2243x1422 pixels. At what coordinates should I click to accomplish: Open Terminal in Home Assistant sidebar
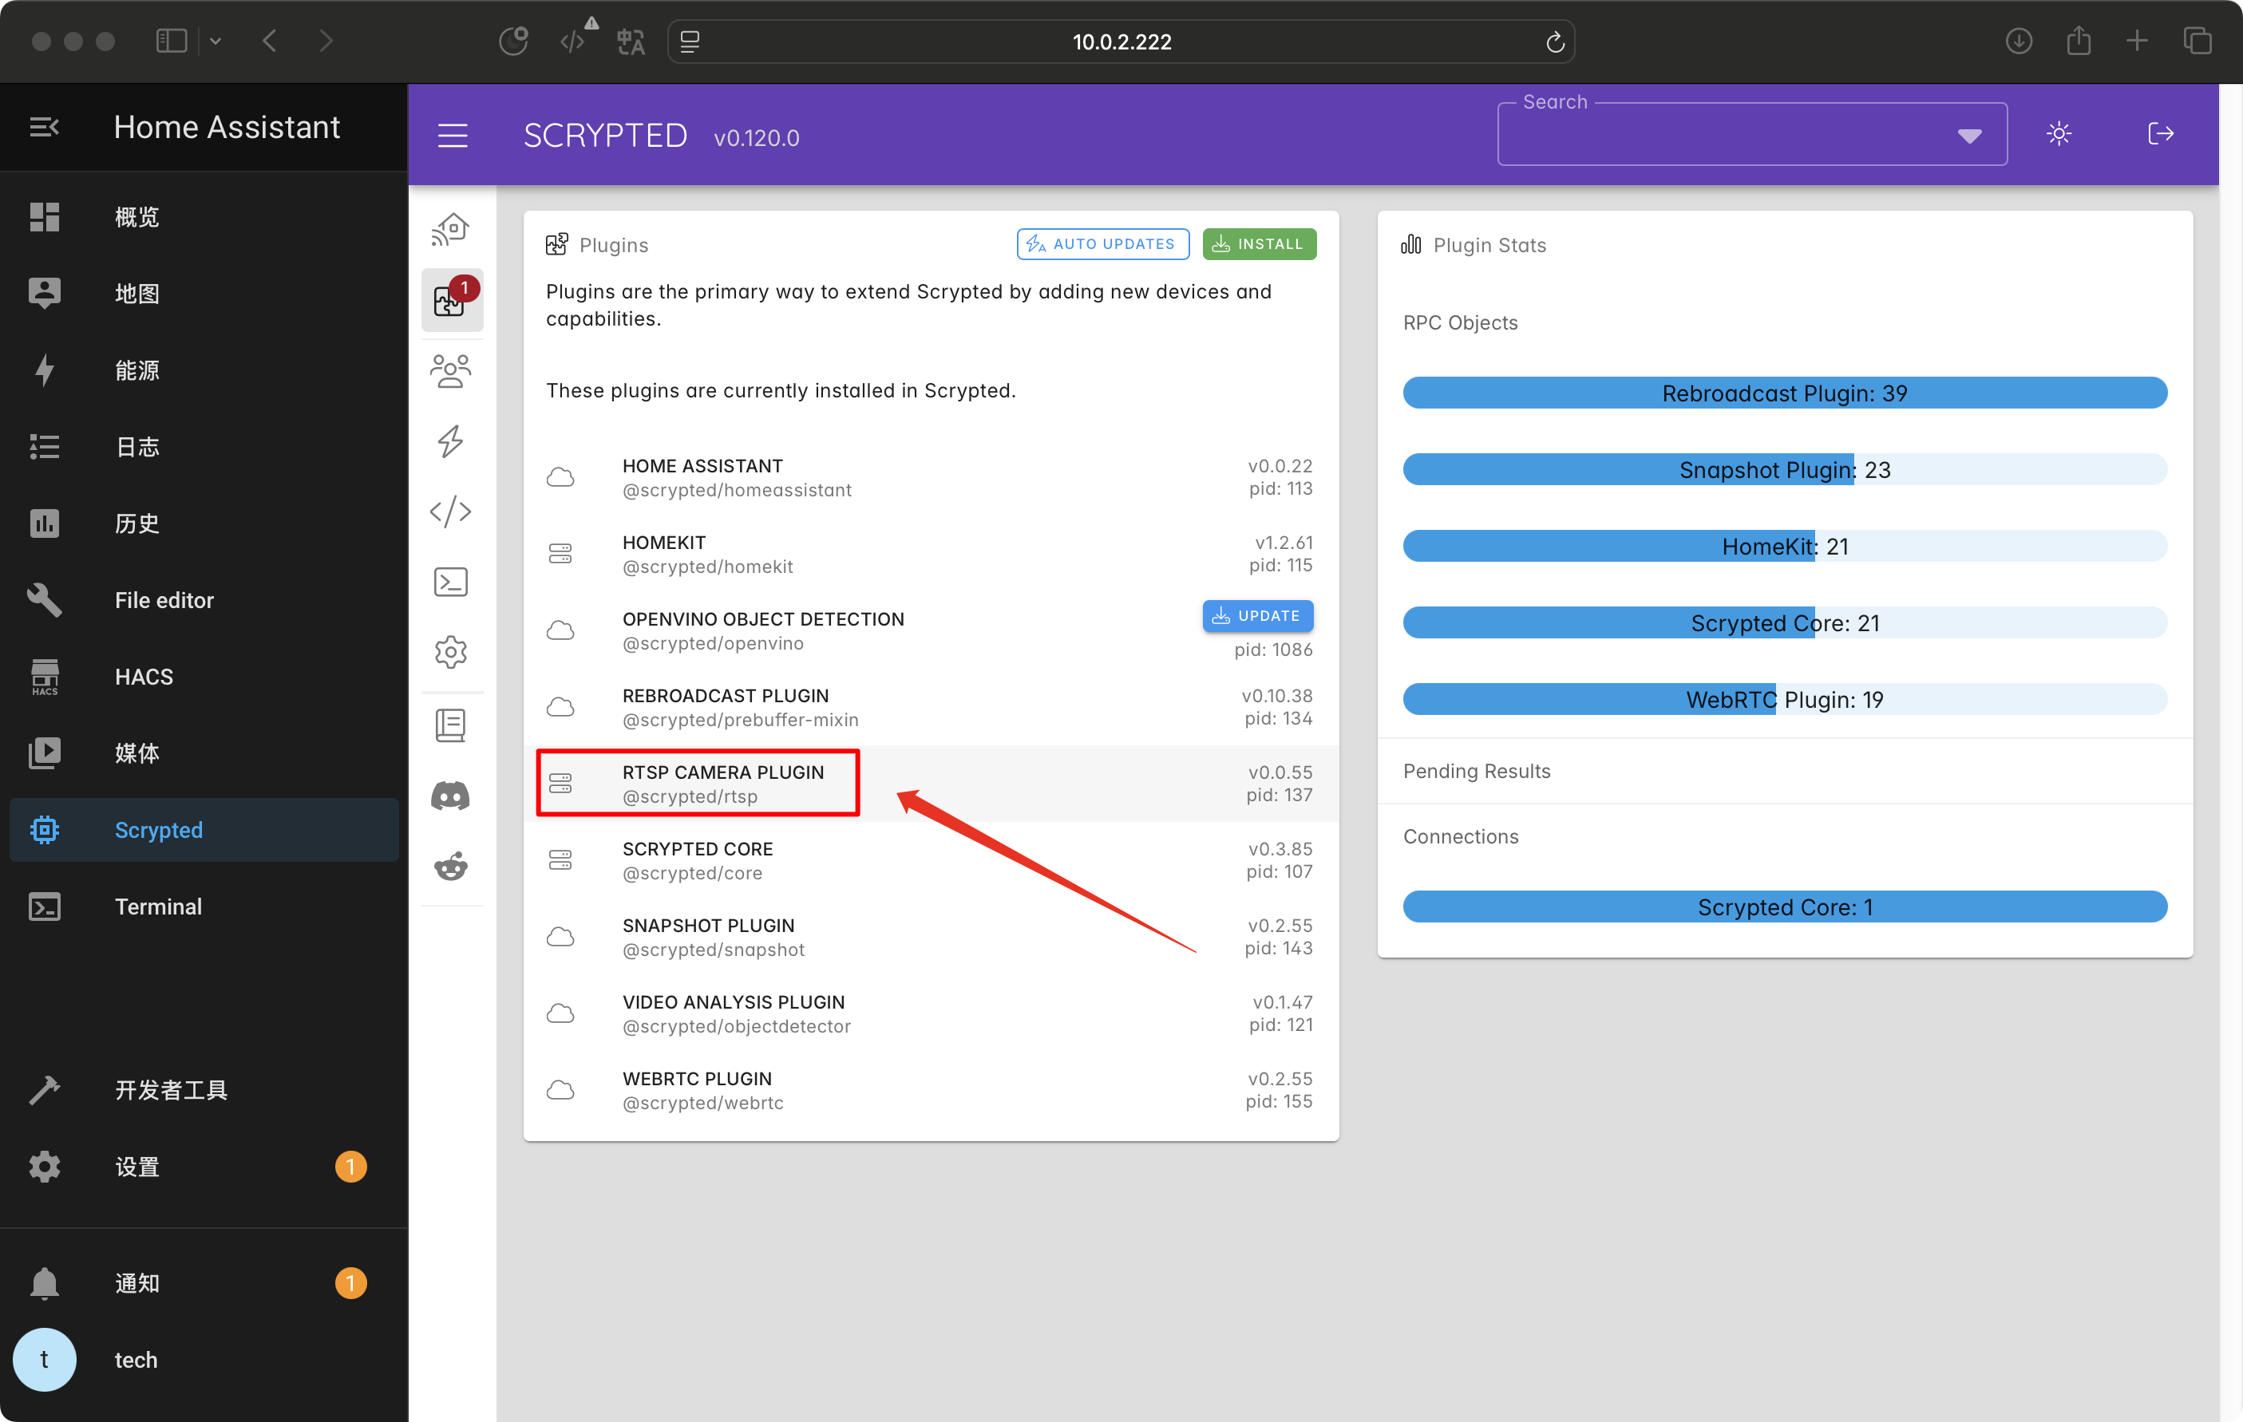(204, 906)
